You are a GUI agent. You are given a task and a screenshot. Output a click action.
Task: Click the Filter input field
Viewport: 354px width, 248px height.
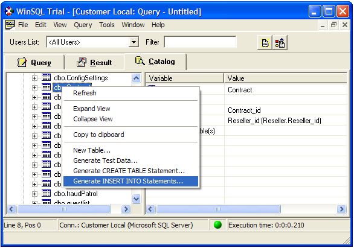[x=200, y=42]
